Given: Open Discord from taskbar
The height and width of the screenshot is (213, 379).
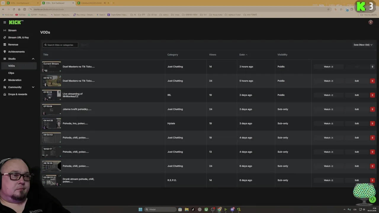Looking at the screenshot, I should [x=232, y=209].
